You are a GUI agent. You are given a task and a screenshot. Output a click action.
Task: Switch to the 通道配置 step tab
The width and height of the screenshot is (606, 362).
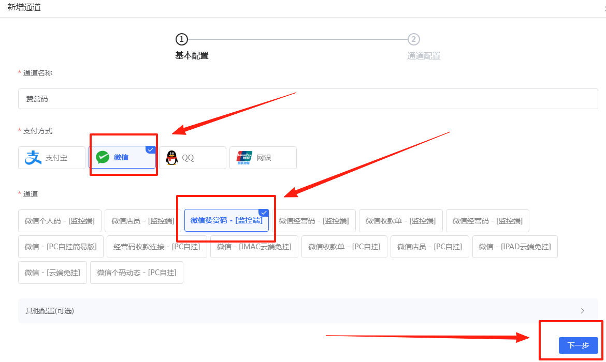[x=423, y=56]
